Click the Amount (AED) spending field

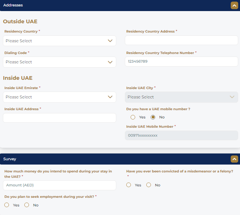[59, 185]
